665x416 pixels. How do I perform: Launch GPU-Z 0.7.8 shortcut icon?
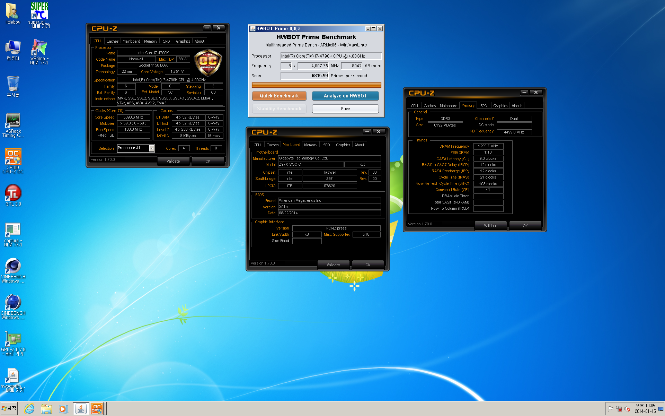tap(13, 343)
